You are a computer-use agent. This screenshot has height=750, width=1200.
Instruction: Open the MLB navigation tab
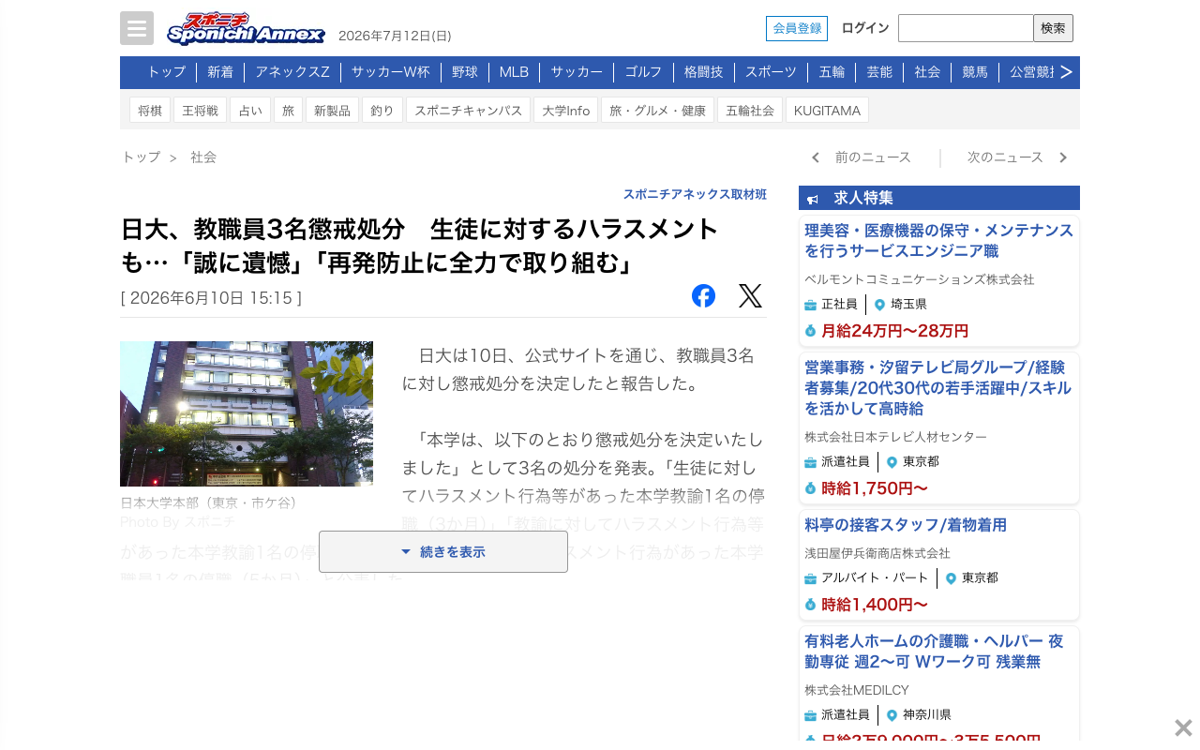514,72
